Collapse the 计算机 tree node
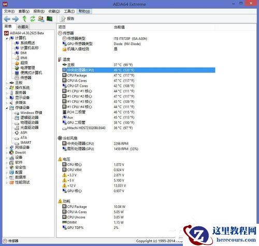259x246 pixels. 7,38
